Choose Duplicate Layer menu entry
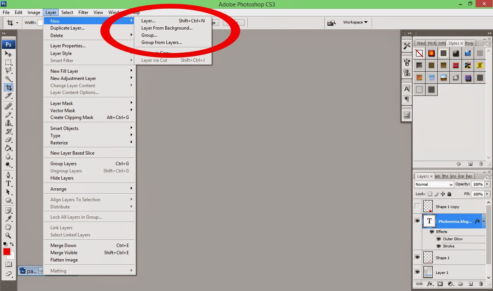Image resolution: width=493 pixels, height=291 pixels. [67, 28]
